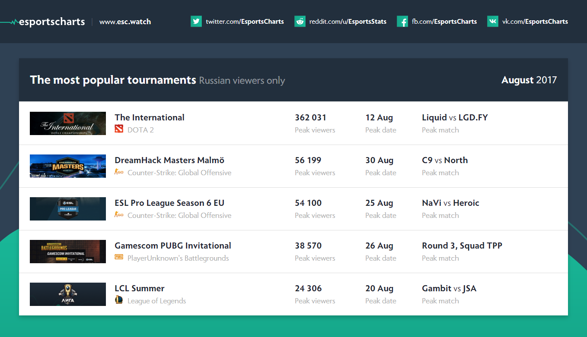Click Counter-Strike label under ESL Pro League
This screenshot has width=587, height=337.
[x=179, y=215]
